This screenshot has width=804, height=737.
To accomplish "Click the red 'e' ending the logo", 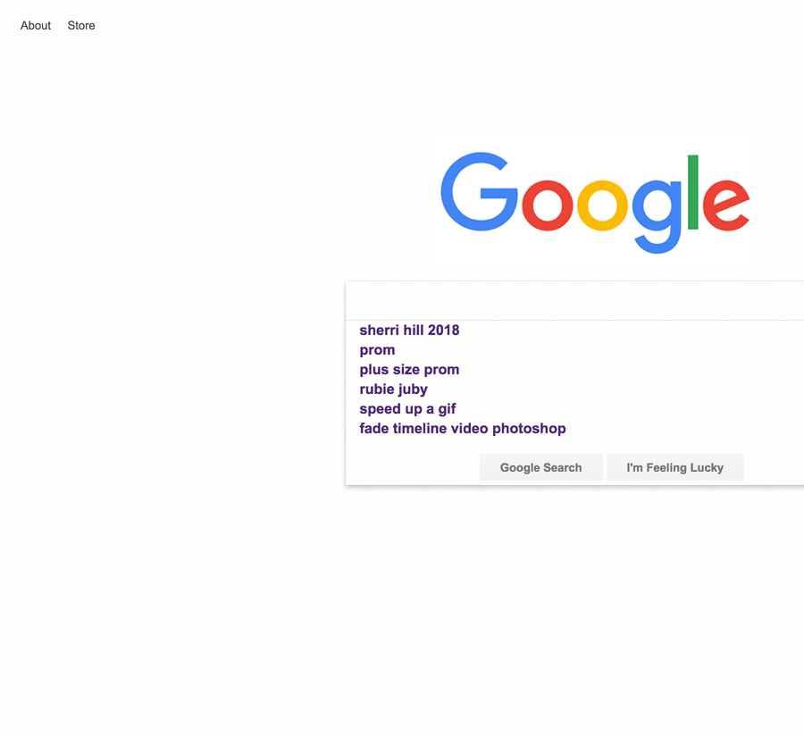I will (726, 205).
